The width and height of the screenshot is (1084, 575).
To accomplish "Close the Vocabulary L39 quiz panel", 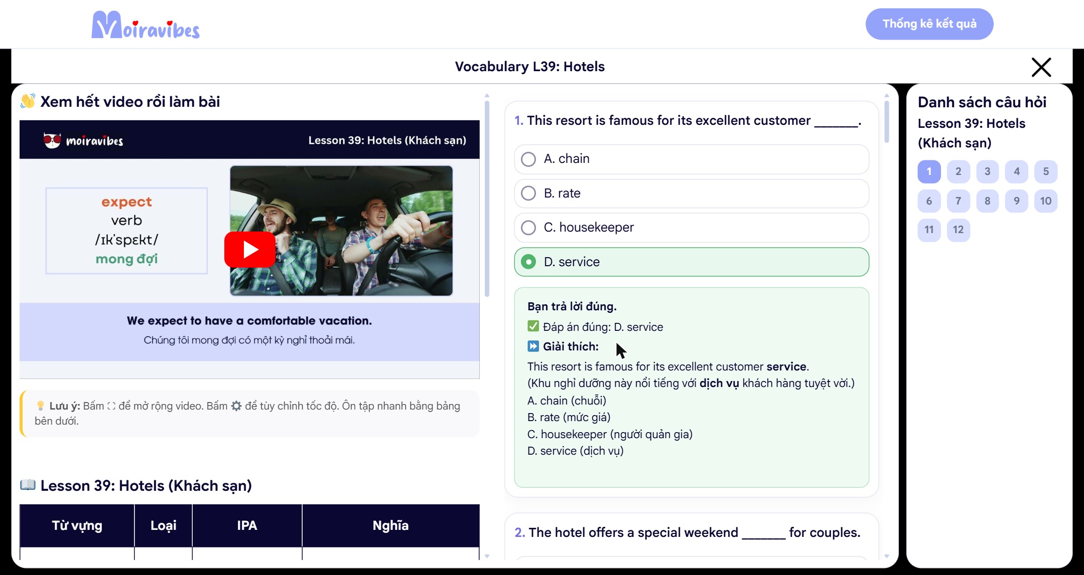I will tap(1041, 67).
